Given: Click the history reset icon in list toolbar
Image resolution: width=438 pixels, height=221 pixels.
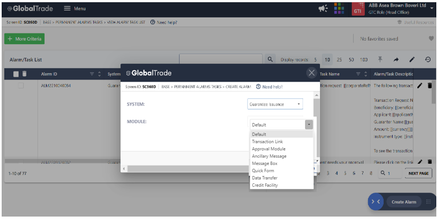Looking at the screenshot, I should pos(428,59).
